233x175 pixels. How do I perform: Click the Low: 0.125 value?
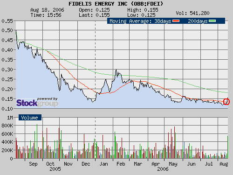(x=141, y=15)
